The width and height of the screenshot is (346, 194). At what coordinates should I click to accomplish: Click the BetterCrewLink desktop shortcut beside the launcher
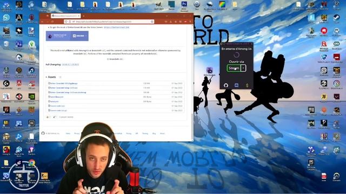tap(209, 71)
